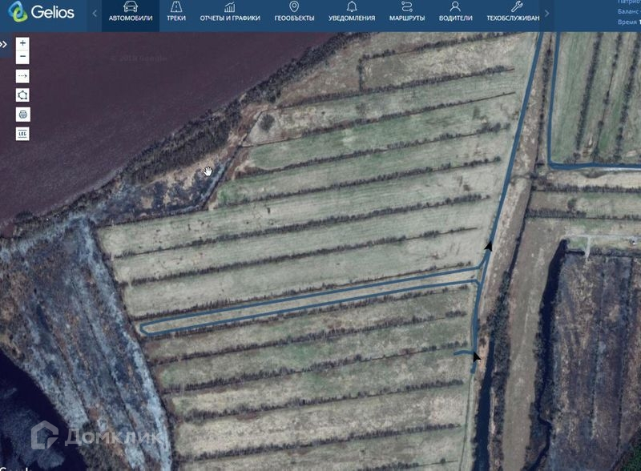Click the chart icon above Отчеты и графики
The height and width of the screenshot is (471, 641).
coord(230,6)
